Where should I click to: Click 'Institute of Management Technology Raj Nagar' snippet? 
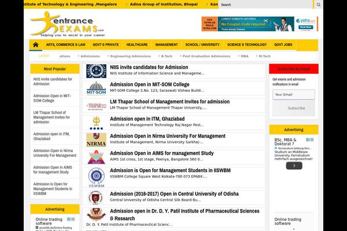point(157,125)
